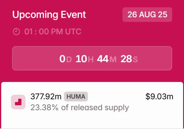Screen dimensions: 184x129
Task: Open the HUMA unlock event card
Action: tap(92, 105)
